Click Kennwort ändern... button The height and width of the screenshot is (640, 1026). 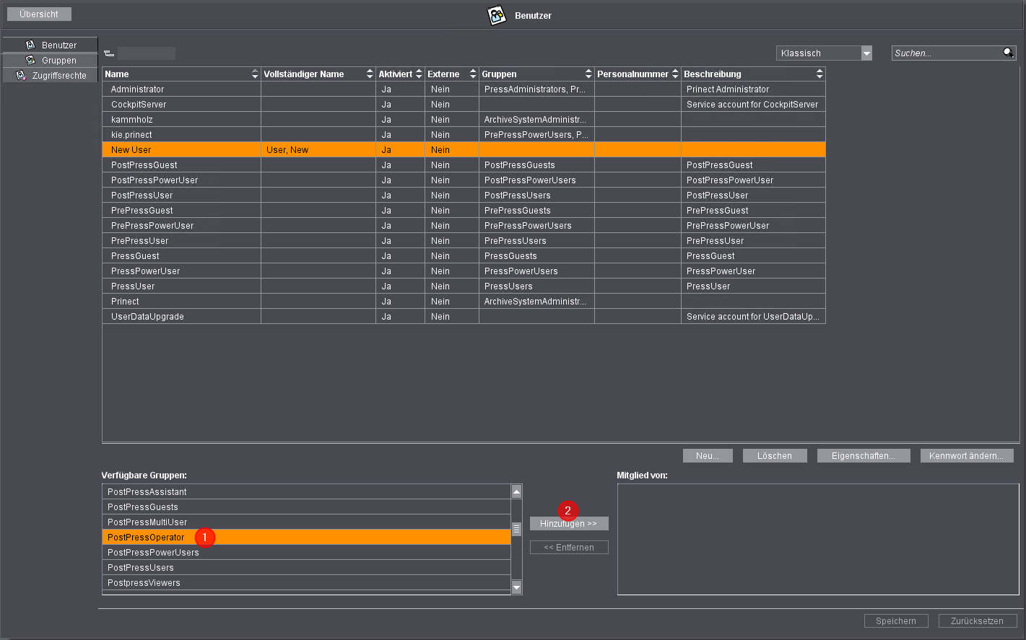pos(967,456)
